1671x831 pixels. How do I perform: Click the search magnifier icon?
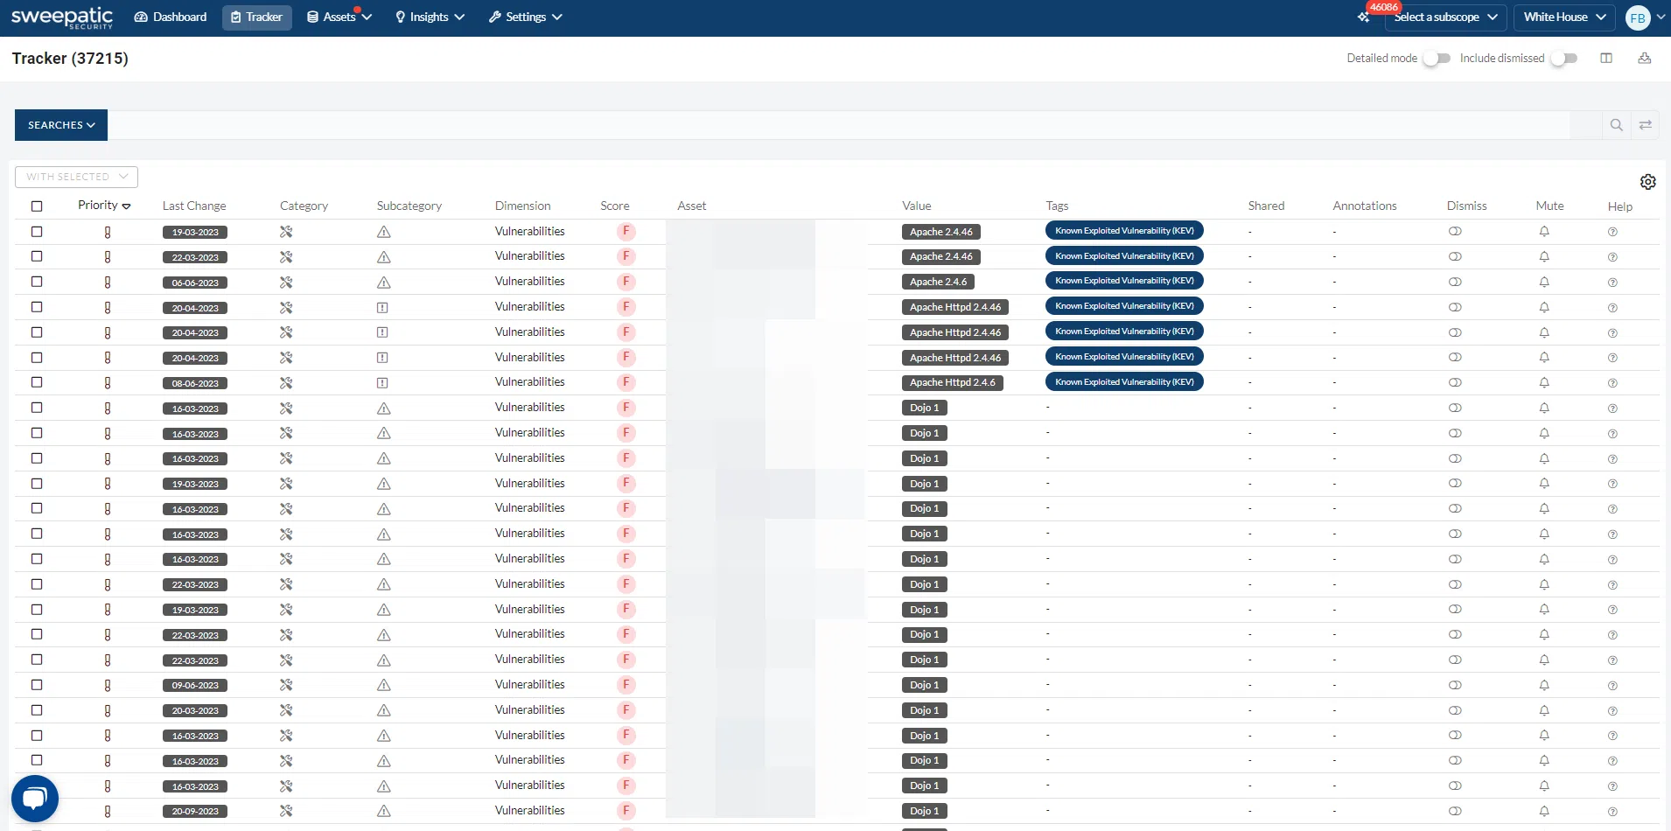tap(1616, 125)
